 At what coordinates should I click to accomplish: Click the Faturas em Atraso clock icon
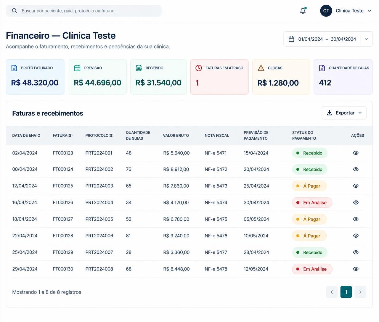point(199,68)
